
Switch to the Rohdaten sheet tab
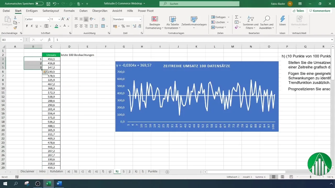(56, 172)
